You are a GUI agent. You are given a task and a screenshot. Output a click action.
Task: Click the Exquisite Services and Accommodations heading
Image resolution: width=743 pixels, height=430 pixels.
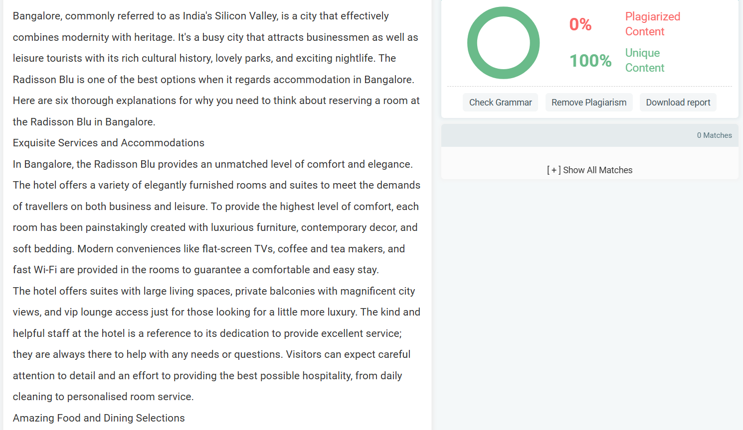click(x=109, y=143)
